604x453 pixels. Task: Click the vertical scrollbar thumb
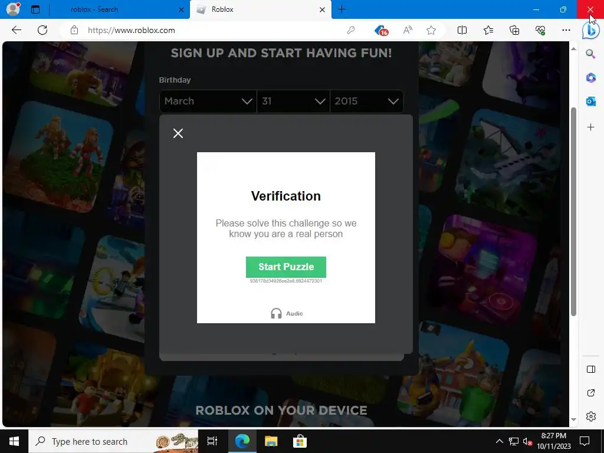pyautogui.click(x=573, y=212)
